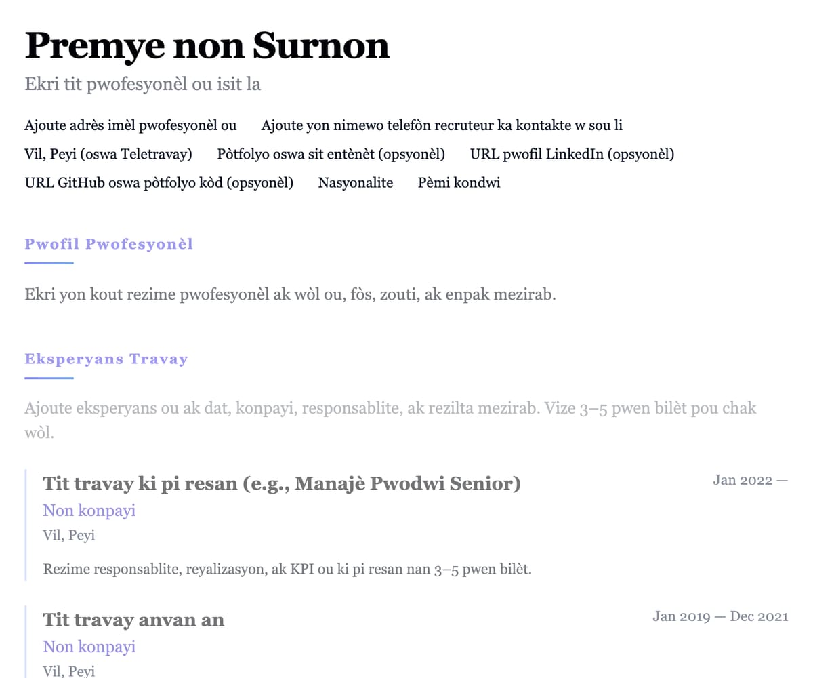Click the professional email address field

[x=131, y=125]
